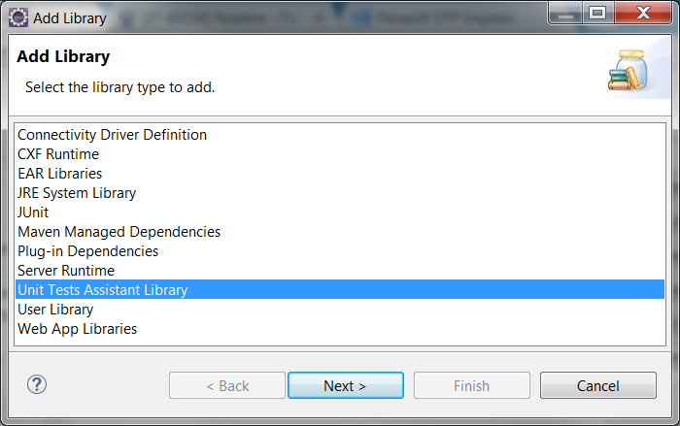Screen dimensions: 680x426
Task: Choose CXF Runtime from the list
Action: pos(340,154)
